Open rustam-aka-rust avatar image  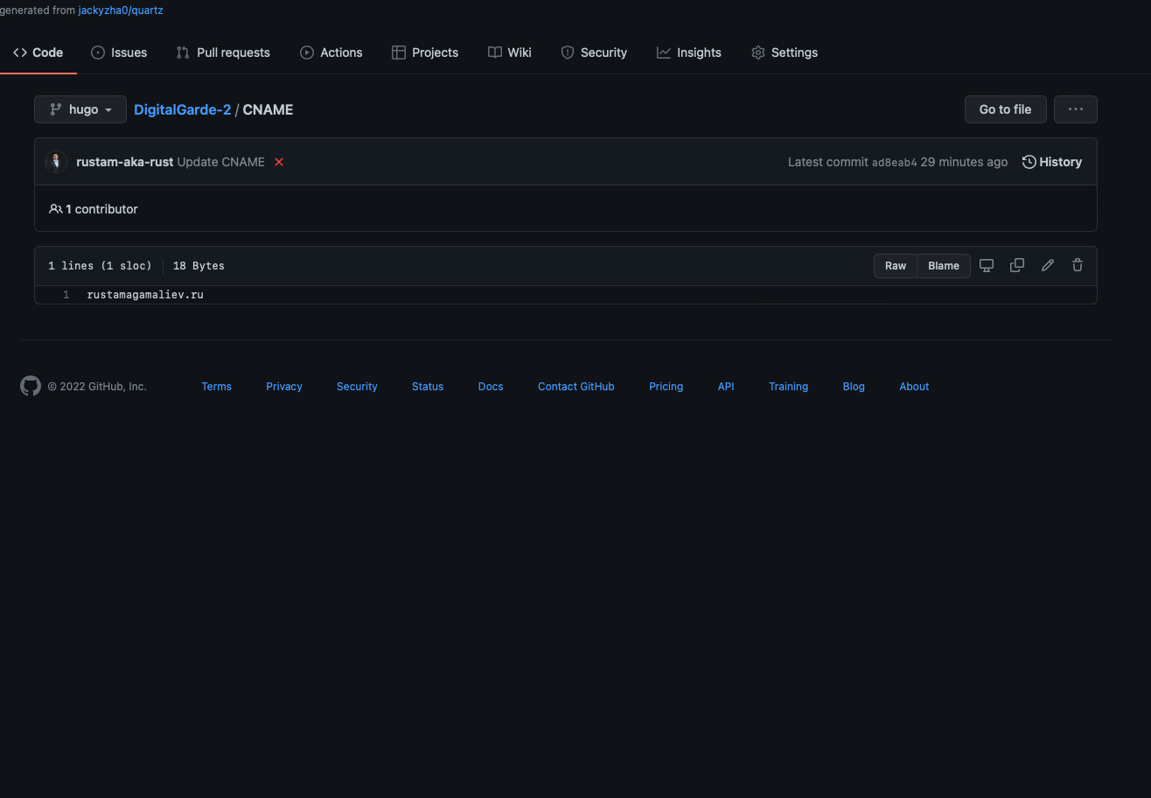[x=56, y=162]
